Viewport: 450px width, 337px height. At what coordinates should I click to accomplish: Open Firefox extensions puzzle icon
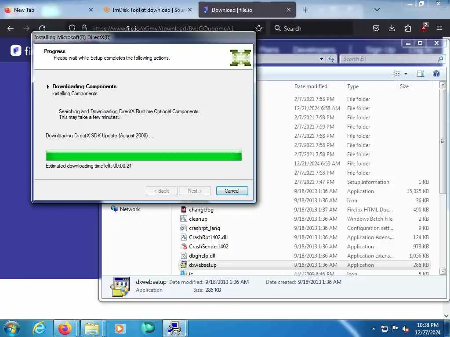click(408, 28)
